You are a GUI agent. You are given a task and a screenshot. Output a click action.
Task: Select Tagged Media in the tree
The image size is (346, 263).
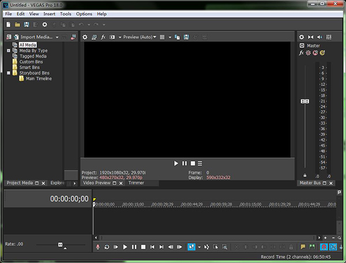point(33,56)
